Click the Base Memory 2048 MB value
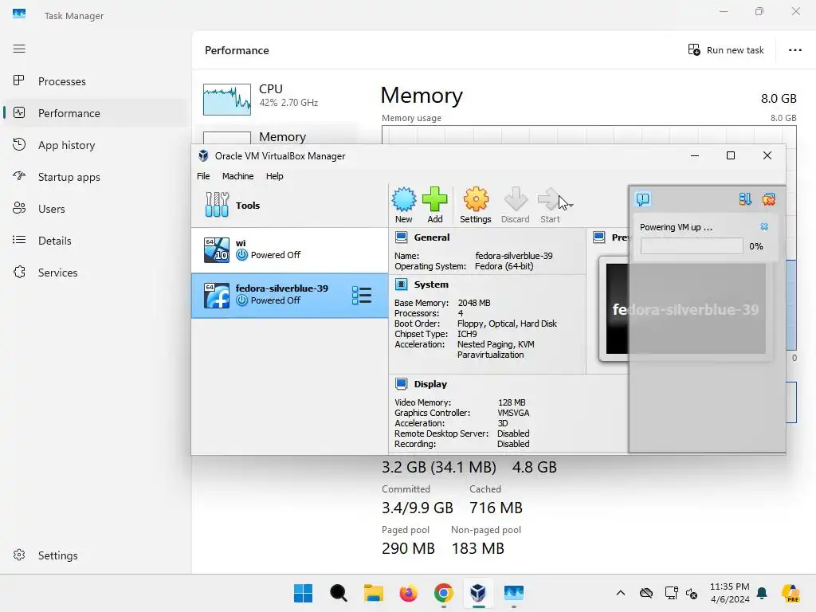Viewport: 816px width, 612px height. tap(474, 303)
